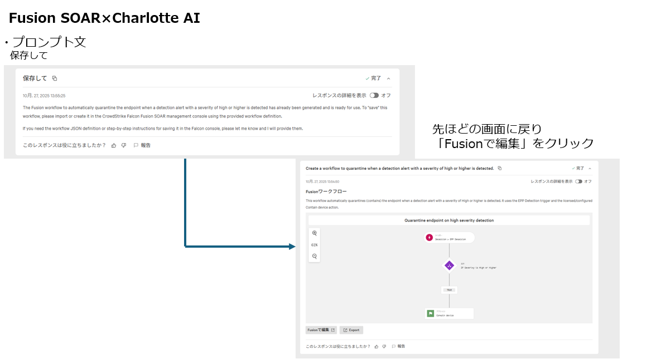Zoom in on the workflow diagram
647x359 pixels.
click(x=315, y=233)
